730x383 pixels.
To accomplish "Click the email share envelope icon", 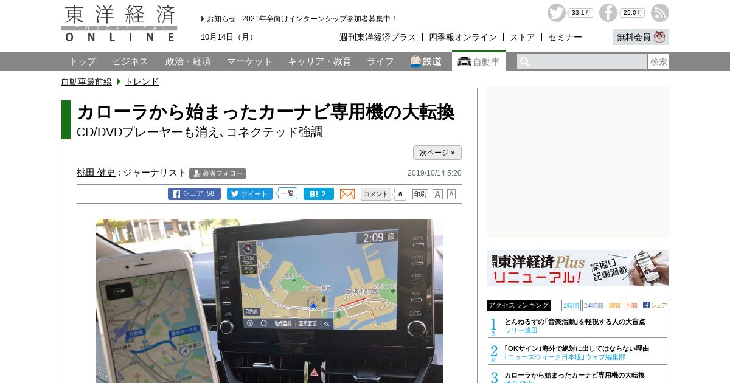I will pos(347,194).
